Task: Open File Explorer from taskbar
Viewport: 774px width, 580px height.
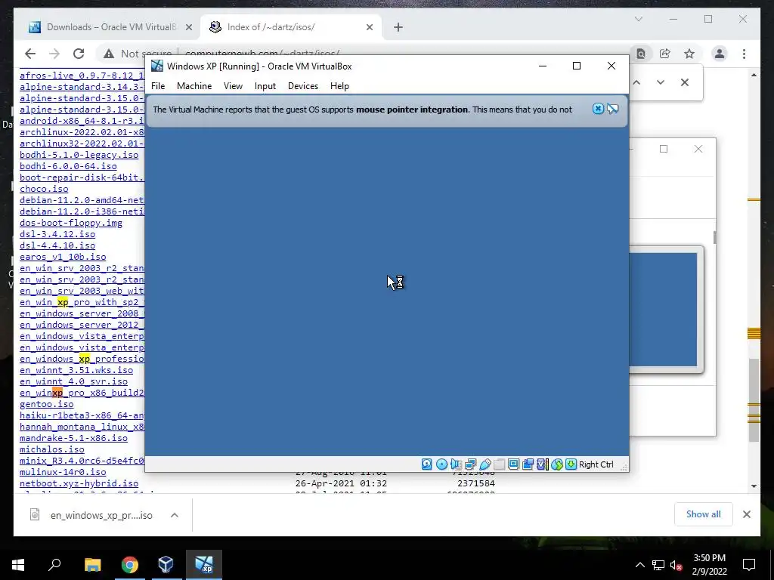Action: click(92, 564)
